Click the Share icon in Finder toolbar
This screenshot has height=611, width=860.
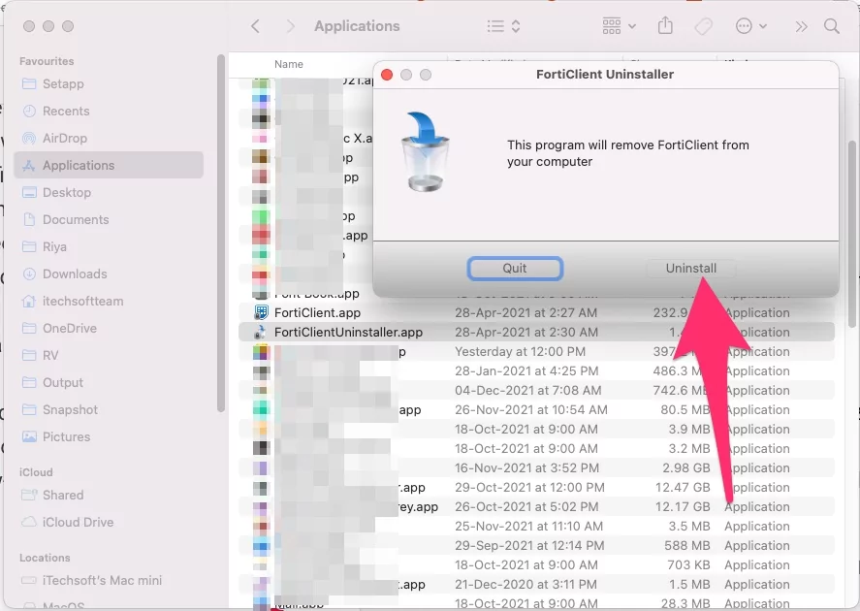665,25
